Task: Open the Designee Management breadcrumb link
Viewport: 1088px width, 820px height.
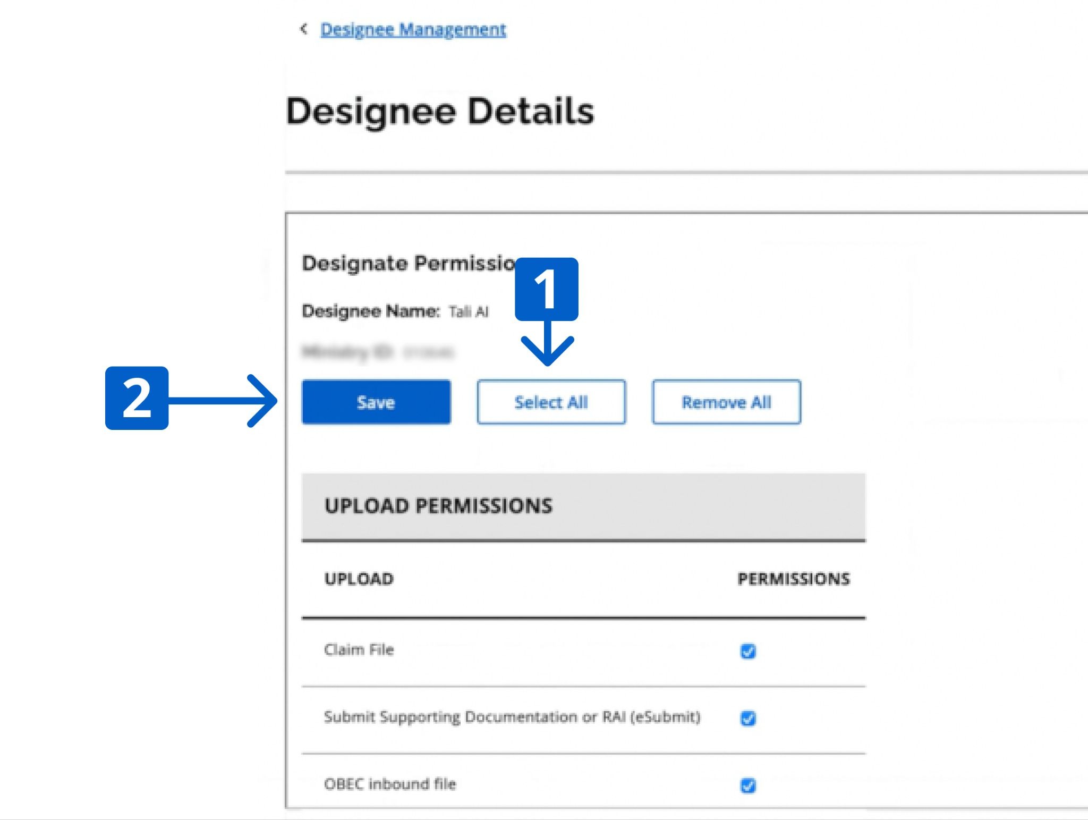Action: (413, 30)
